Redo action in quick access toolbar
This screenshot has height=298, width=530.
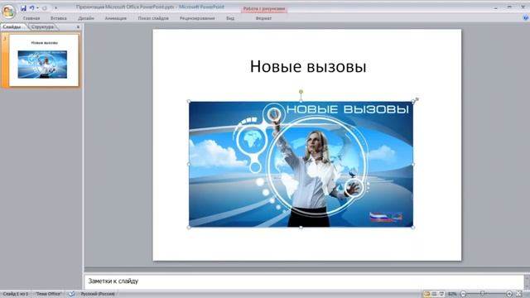pyautogui.click(x=44, y=7)
